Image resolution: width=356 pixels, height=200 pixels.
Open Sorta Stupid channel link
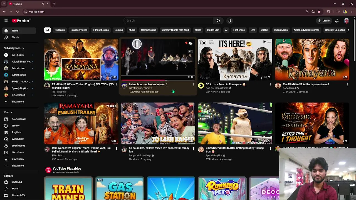[289, 88]
